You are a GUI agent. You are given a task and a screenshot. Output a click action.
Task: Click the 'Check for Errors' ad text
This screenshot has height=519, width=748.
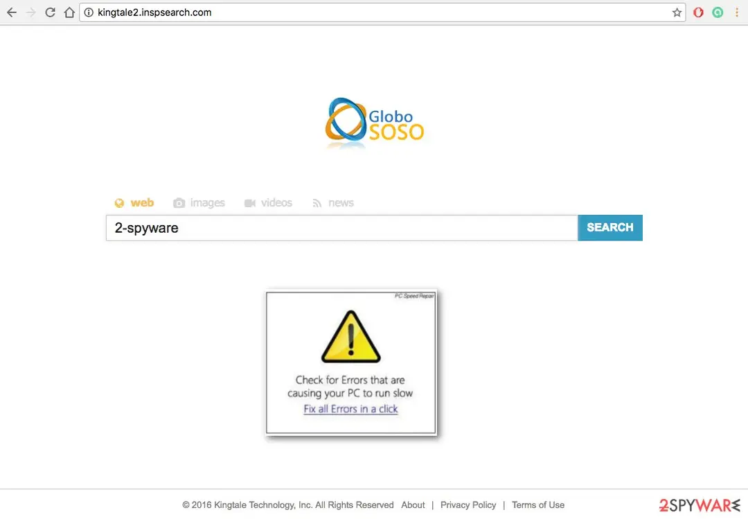coord(350,387)
